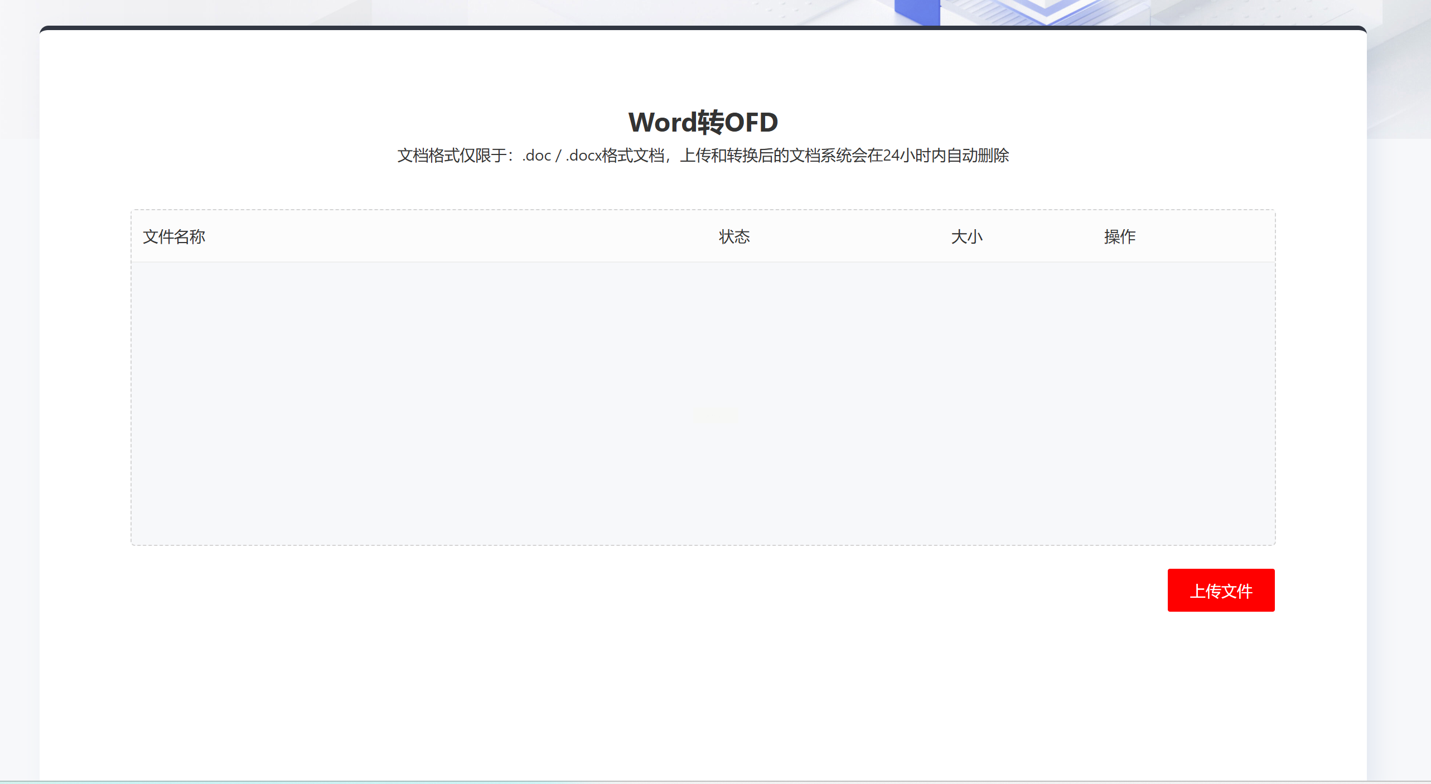Click the .doc / .docx format text

click(560, 156)
